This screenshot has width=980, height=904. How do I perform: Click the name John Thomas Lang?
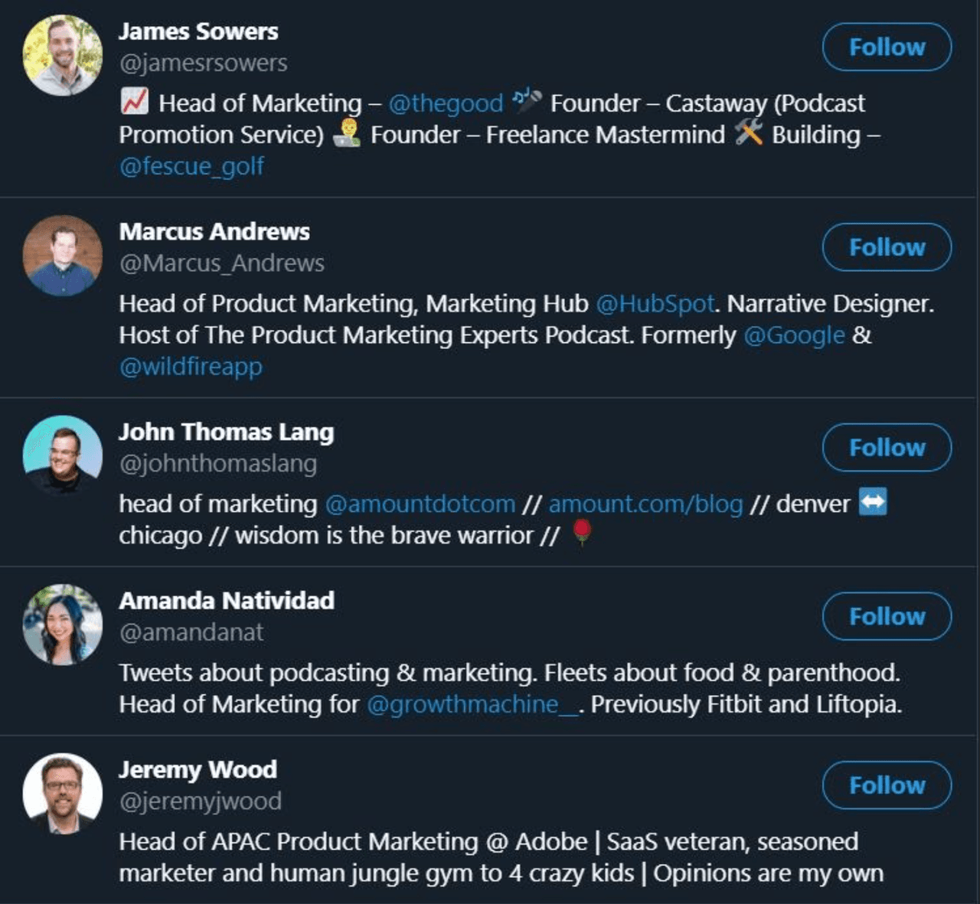click(x=226, y=431)
